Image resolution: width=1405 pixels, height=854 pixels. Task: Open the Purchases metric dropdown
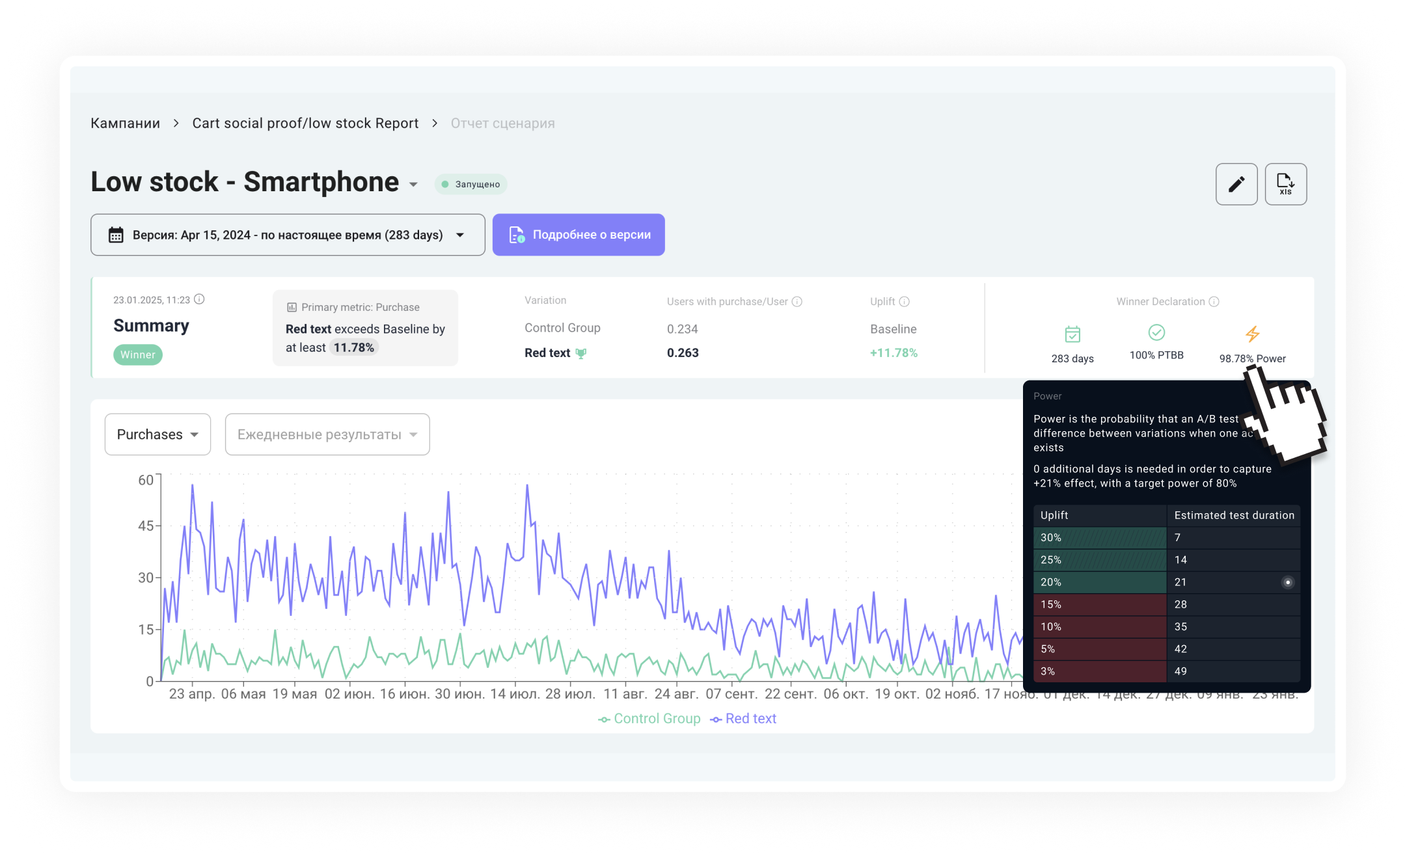[x=157, y=434]
